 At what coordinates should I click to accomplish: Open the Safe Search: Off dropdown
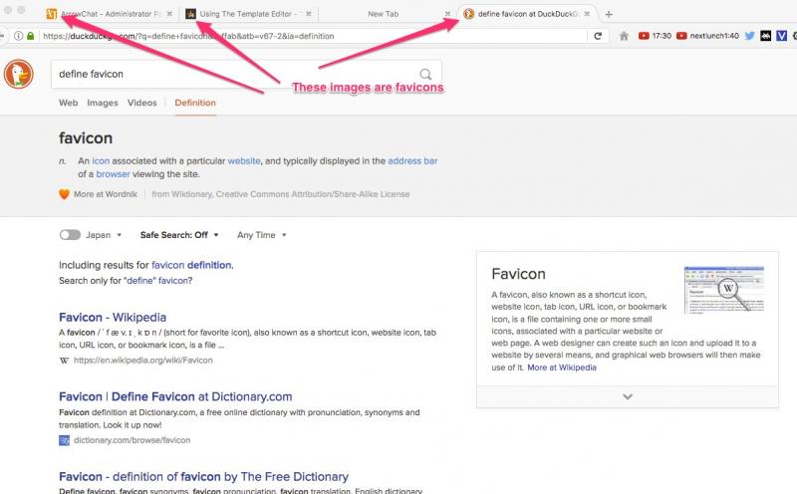click(x=179, y=235)
